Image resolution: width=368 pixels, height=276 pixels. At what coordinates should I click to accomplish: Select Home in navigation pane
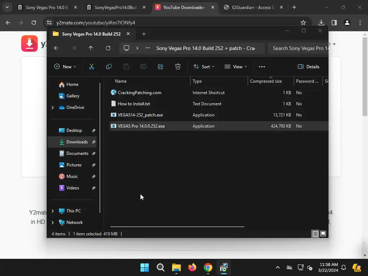coord(72,84)
